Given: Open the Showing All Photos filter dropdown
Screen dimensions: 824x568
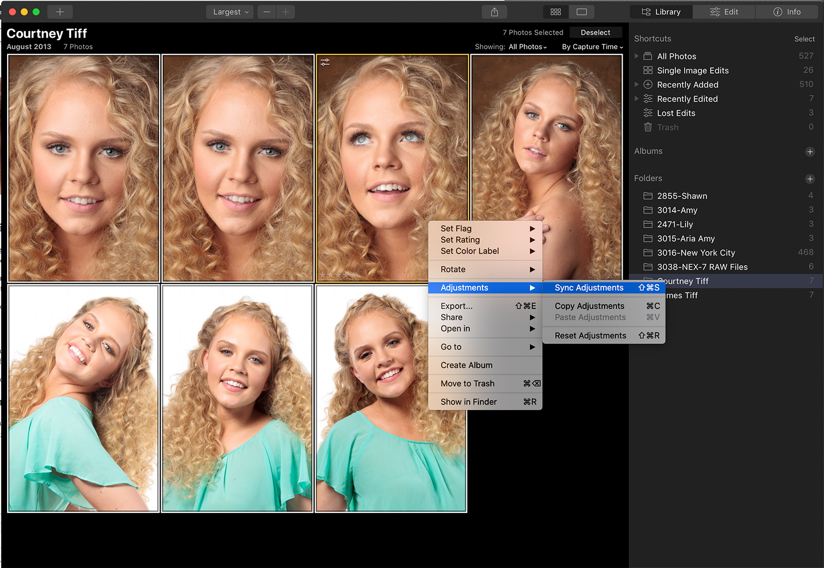Looking at the screenshot, I should click(527, 47).
